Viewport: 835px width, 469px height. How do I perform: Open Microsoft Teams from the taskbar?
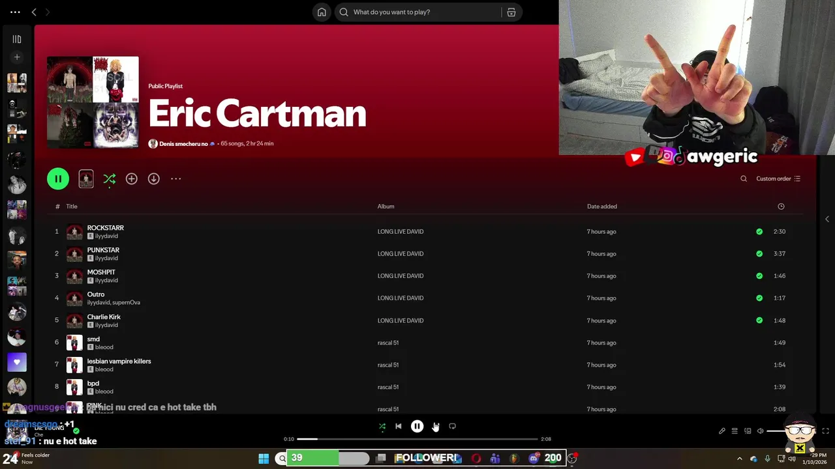(x=495, y=459)
